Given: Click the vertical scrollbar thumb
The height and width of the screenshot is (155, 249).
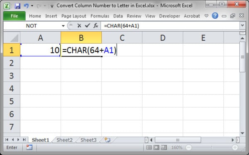Looking at the screenshot, I should click(x=242, y=57).
